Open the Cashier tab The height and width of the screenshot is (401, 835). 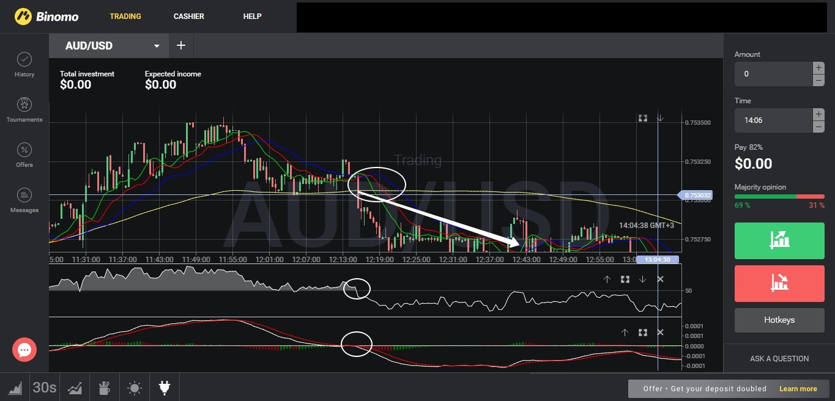(x=189, y=17)
